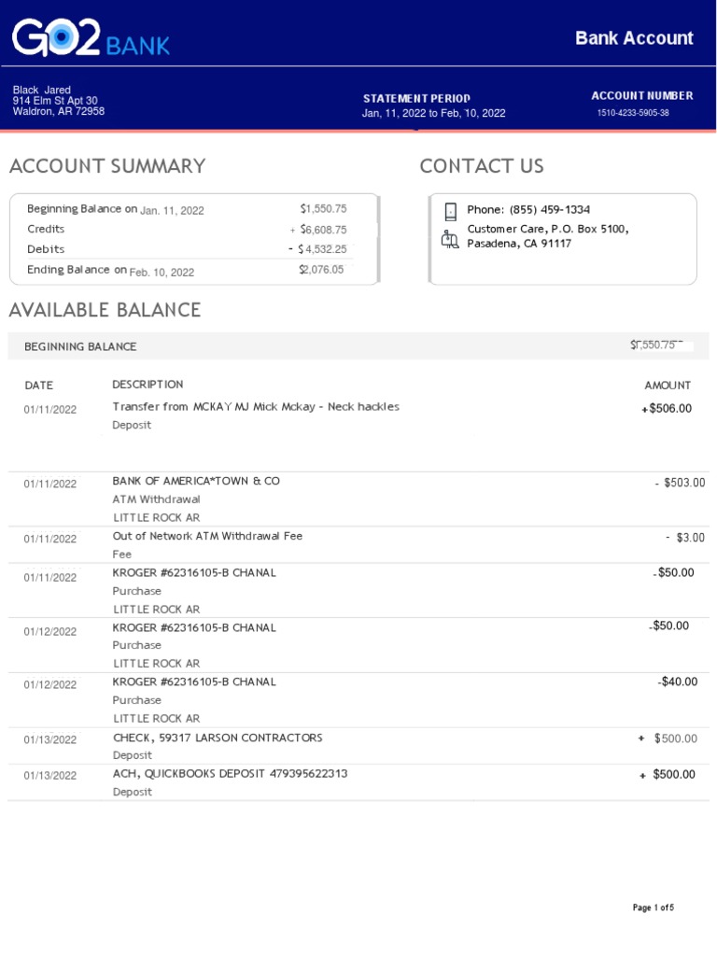Select the Account Summary heading
717x956 pixels.
(x=107, y=166)
